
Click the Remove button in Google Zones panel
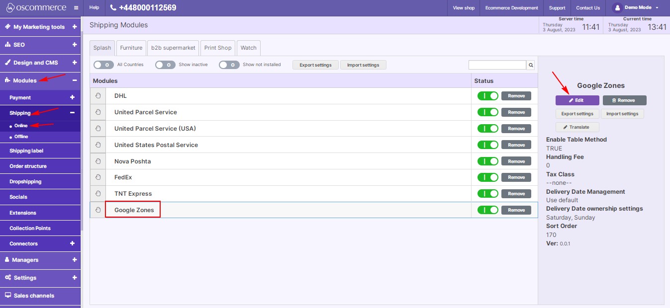tap(625, 100)
